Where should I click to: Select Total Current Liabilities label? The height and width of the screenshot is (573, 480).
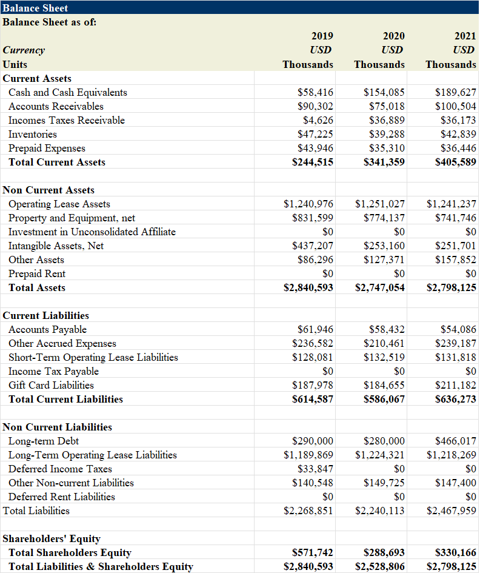coord(65,399)
